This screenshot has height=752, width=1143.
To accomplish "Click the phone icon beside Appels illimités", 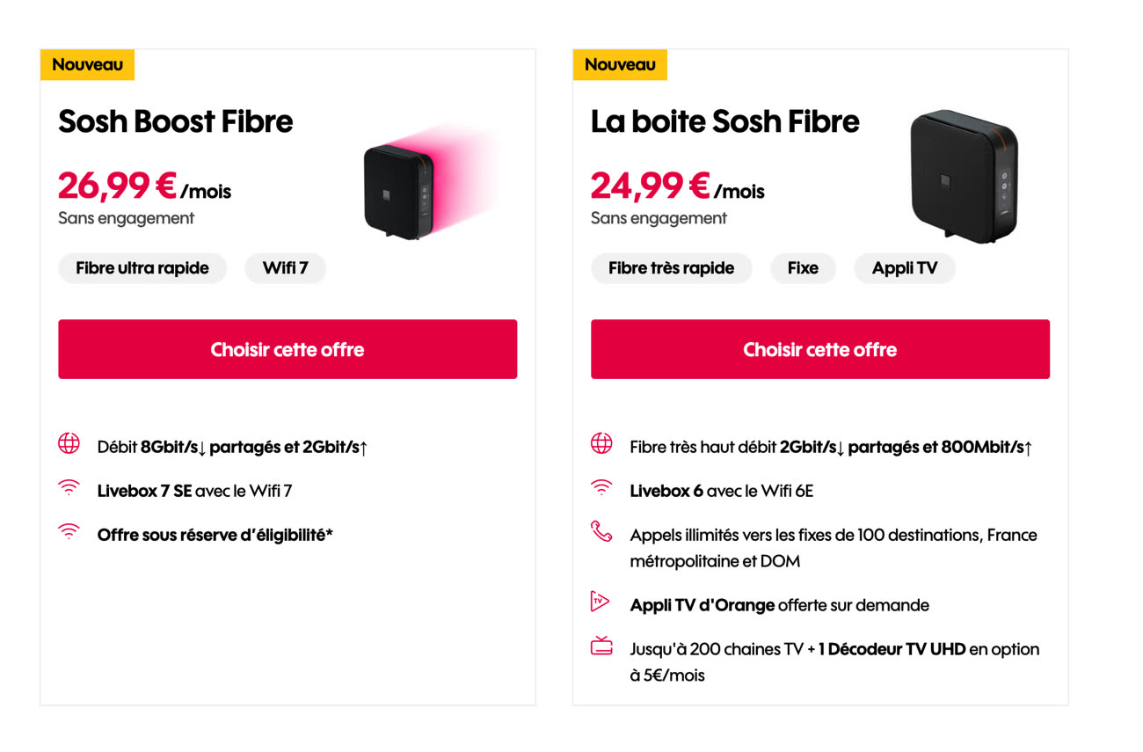I will coord(601,531).
